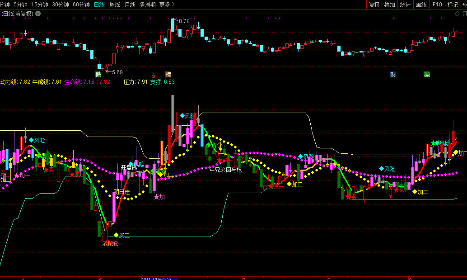Open the 日线 前复权 dropdown arrow
467x280 pixels.
coord(38,14)
